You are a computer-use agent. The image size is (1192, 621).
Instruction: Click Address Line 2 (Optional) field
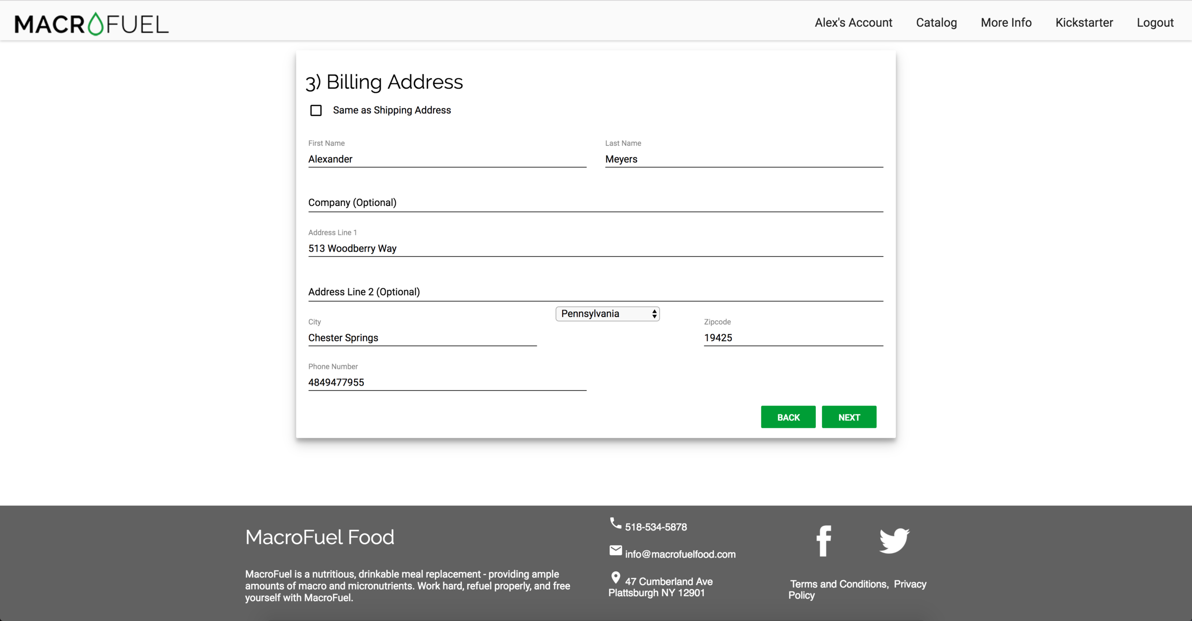[x=596, y=292]
